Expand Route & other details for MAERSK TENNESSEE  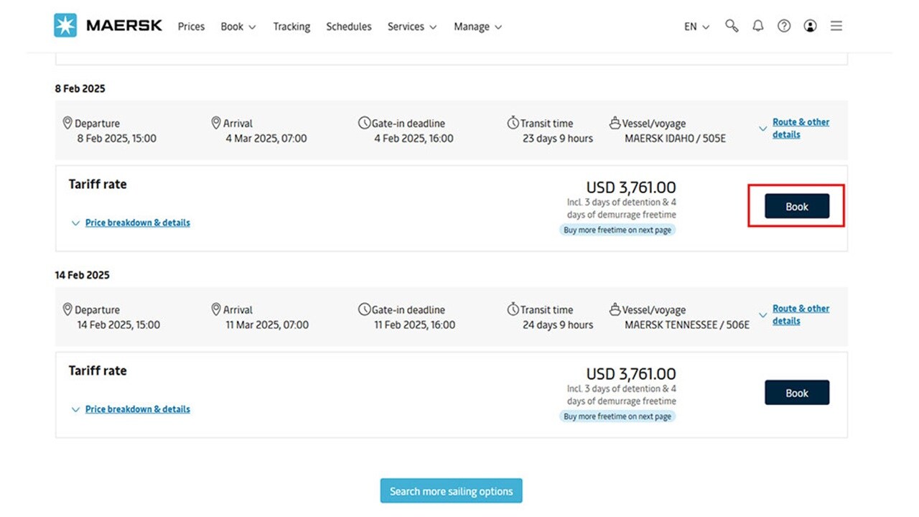(801, 315)
